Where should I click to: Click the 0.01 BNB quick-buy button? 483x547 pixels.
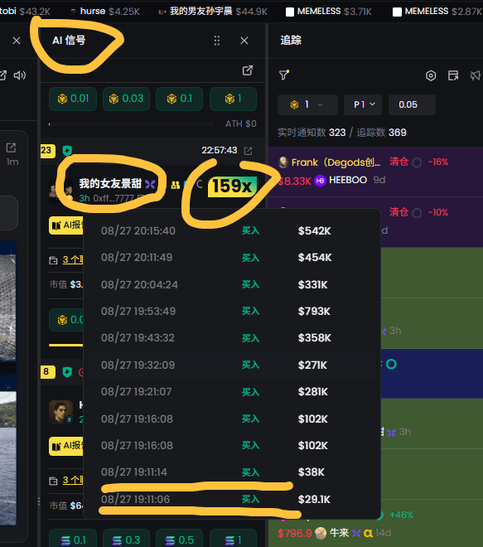pyautogui.click(x=73, y=99)
